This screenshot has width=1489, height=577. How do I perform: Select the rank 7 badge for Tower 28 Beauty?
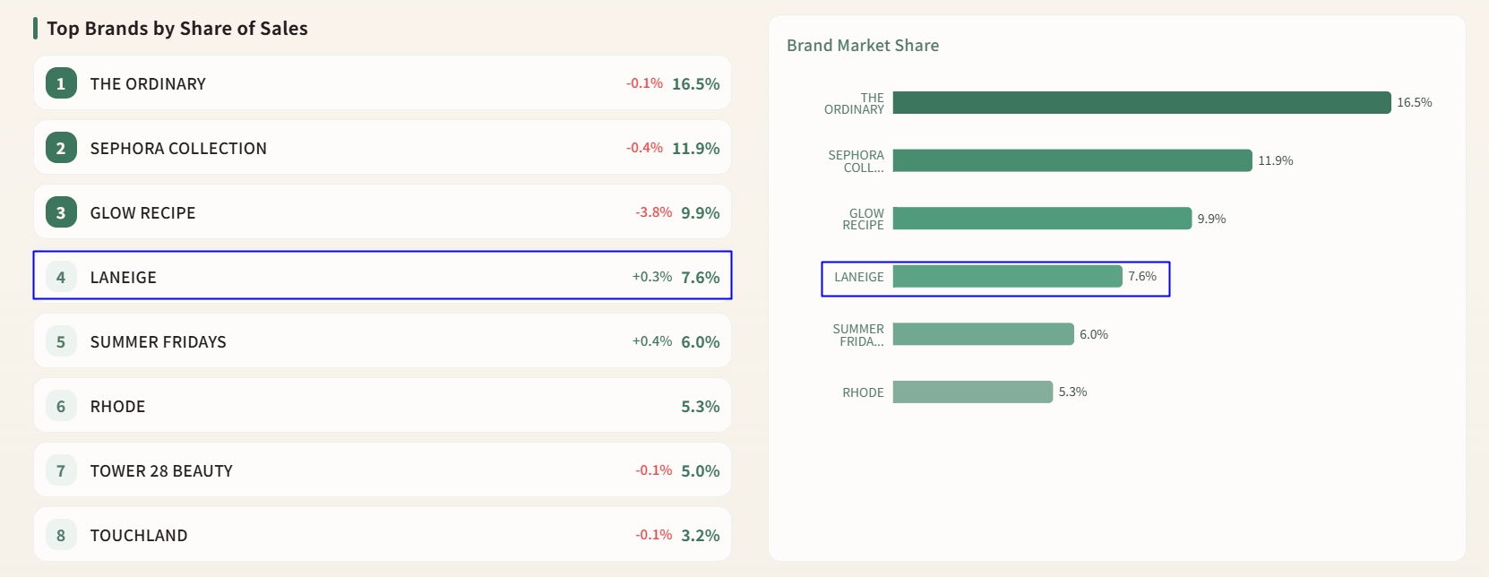point(61,470)
